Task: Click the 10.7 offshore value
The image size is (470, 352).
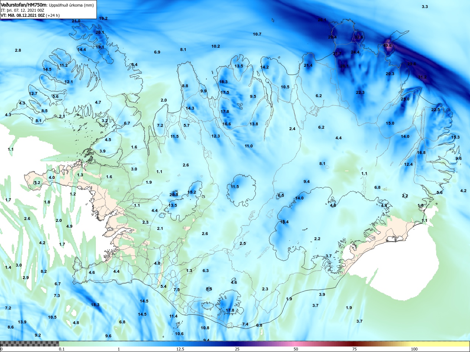Action: [x=257, y=34]
